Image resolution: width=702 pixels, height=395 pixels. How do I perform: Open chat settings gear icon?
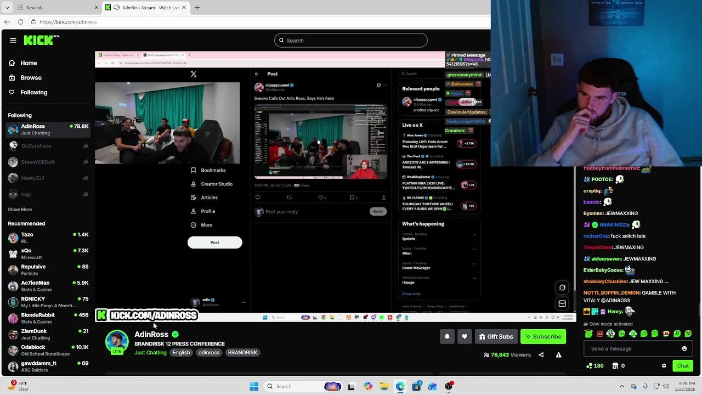click(664, 366)
